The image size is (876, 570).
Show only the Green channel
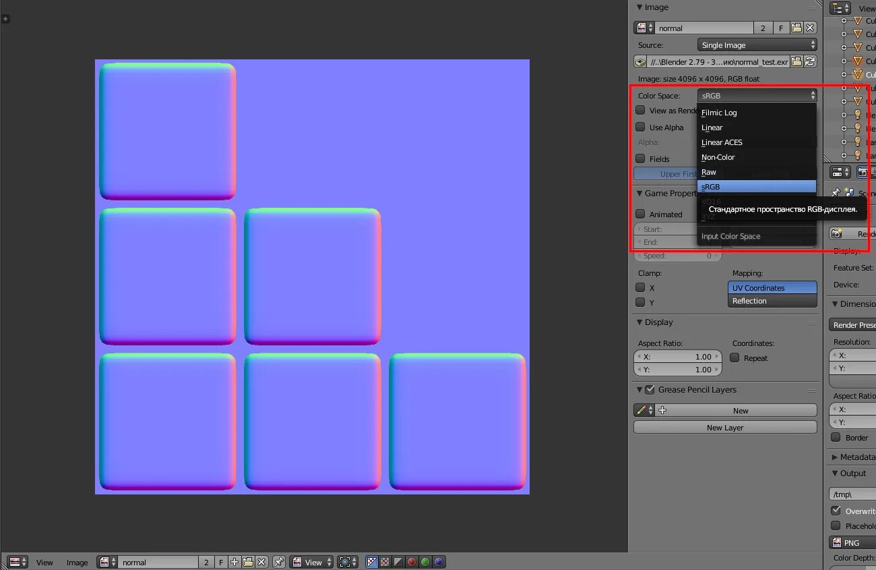point(425,562)
